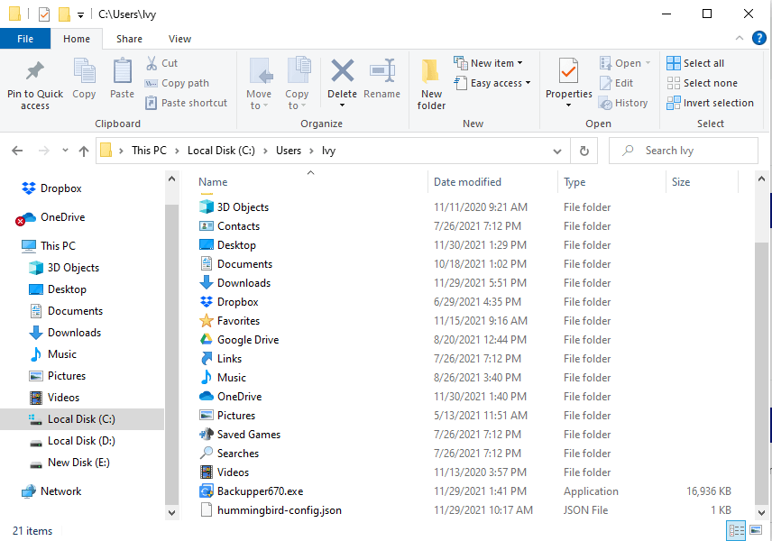Click the Edit command in Open group
This screenshot has width=772, height=541.
click(x=616, y=83)
